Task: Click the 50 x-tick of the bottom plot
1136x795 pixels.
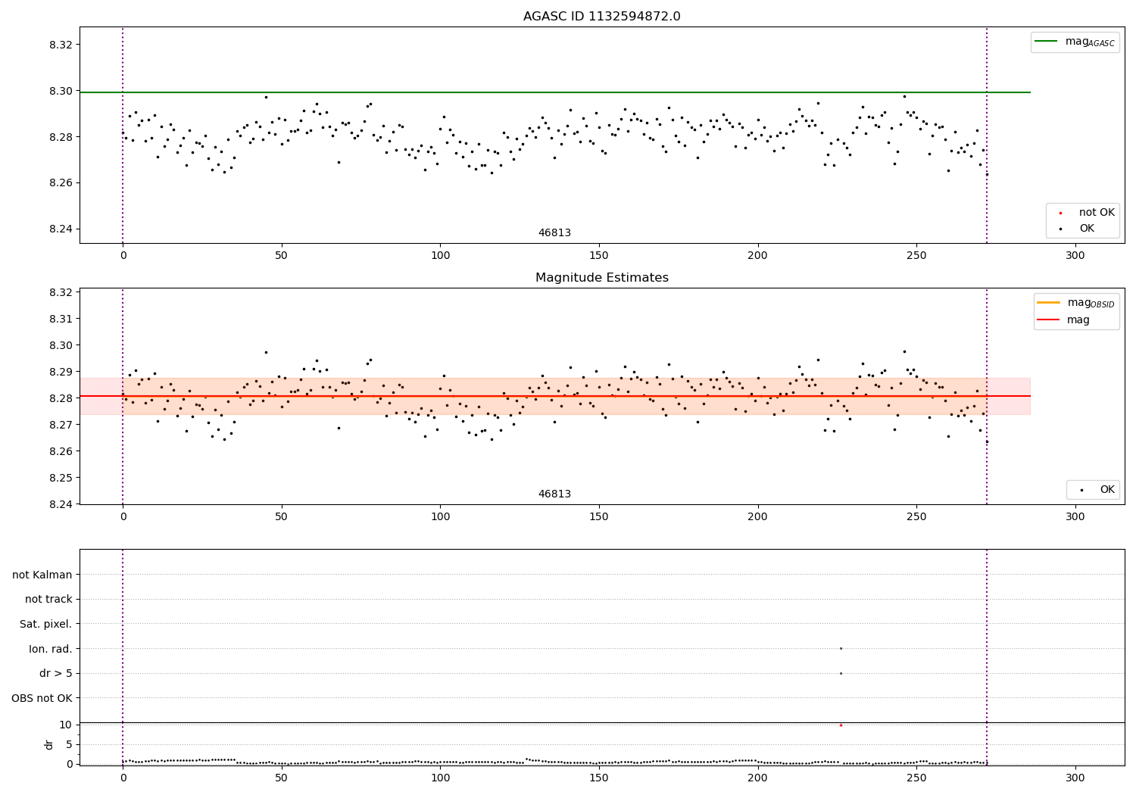Action: point(282,778)
